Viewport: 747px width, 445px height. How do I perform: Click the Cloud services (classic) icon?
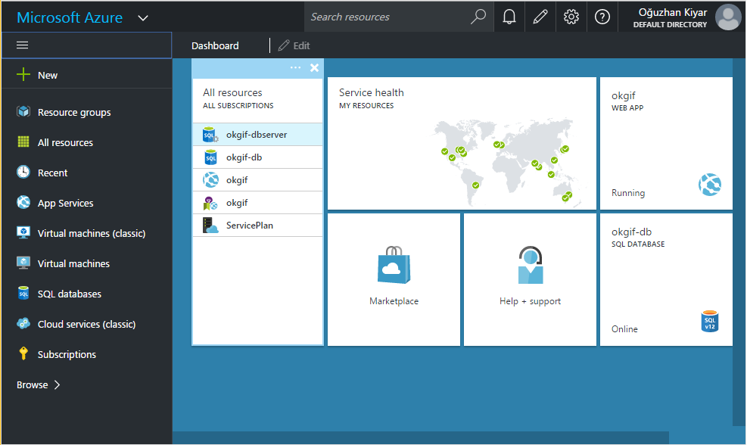23,323
